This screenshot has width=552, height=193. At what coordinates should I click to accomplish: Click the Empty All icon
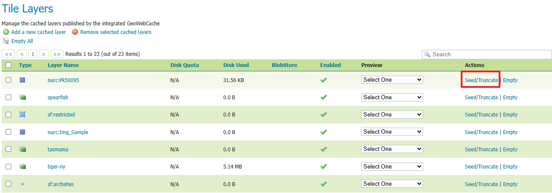point(6,41)
